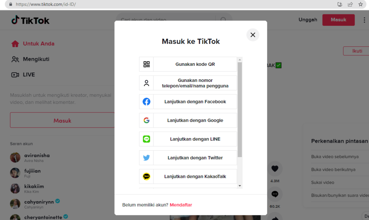Click the person icon for phone/email login
This screenshot has height=220, width=369.
146,83
